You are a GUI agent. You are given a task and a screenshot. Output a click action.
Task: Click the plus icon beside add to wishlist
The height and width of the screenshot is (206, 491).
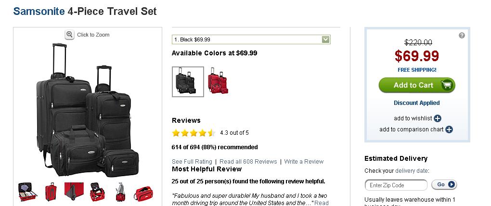438,118
